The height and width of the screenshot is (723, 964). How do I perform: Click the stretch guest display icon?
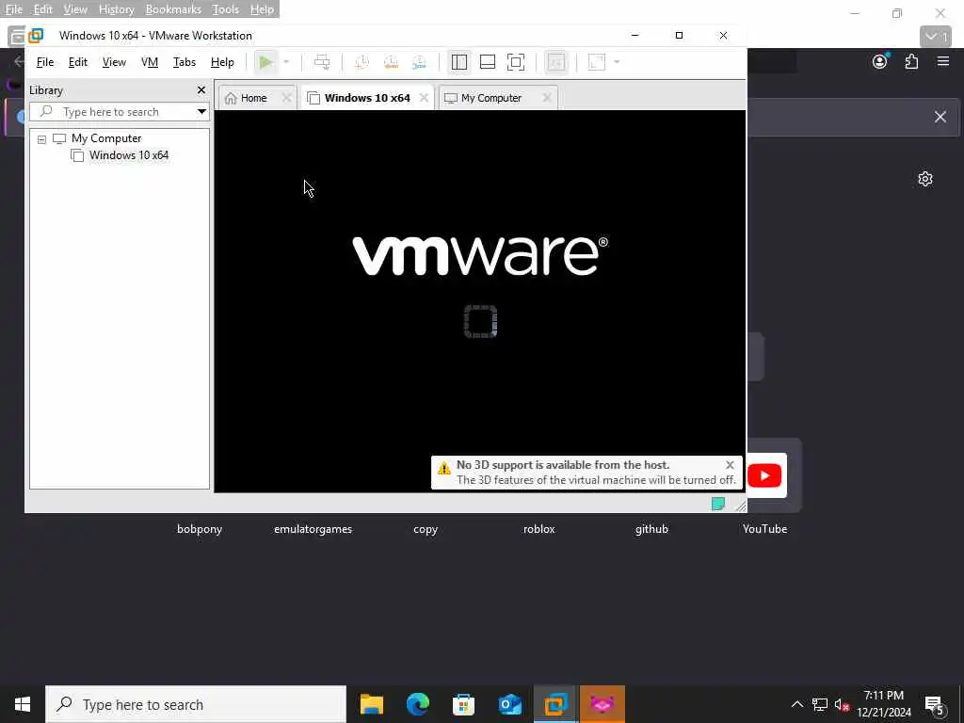tap(596, 62)
